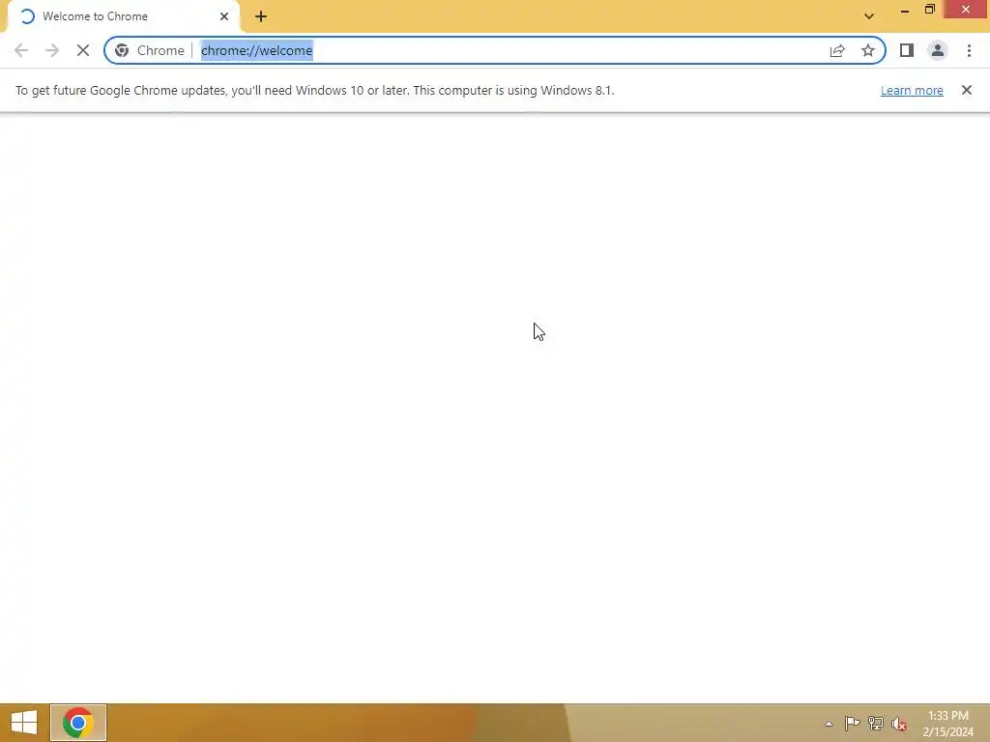Dismiss the Windows update infobar
Image resolution: width=990 pixels, height=742 pixels.
pos(967,90)
